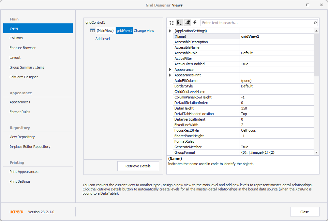The height and width of the screenshot is (221, 328).
Task: Click the ActiveFilterEnabled True value
Action: coord(277,64)
